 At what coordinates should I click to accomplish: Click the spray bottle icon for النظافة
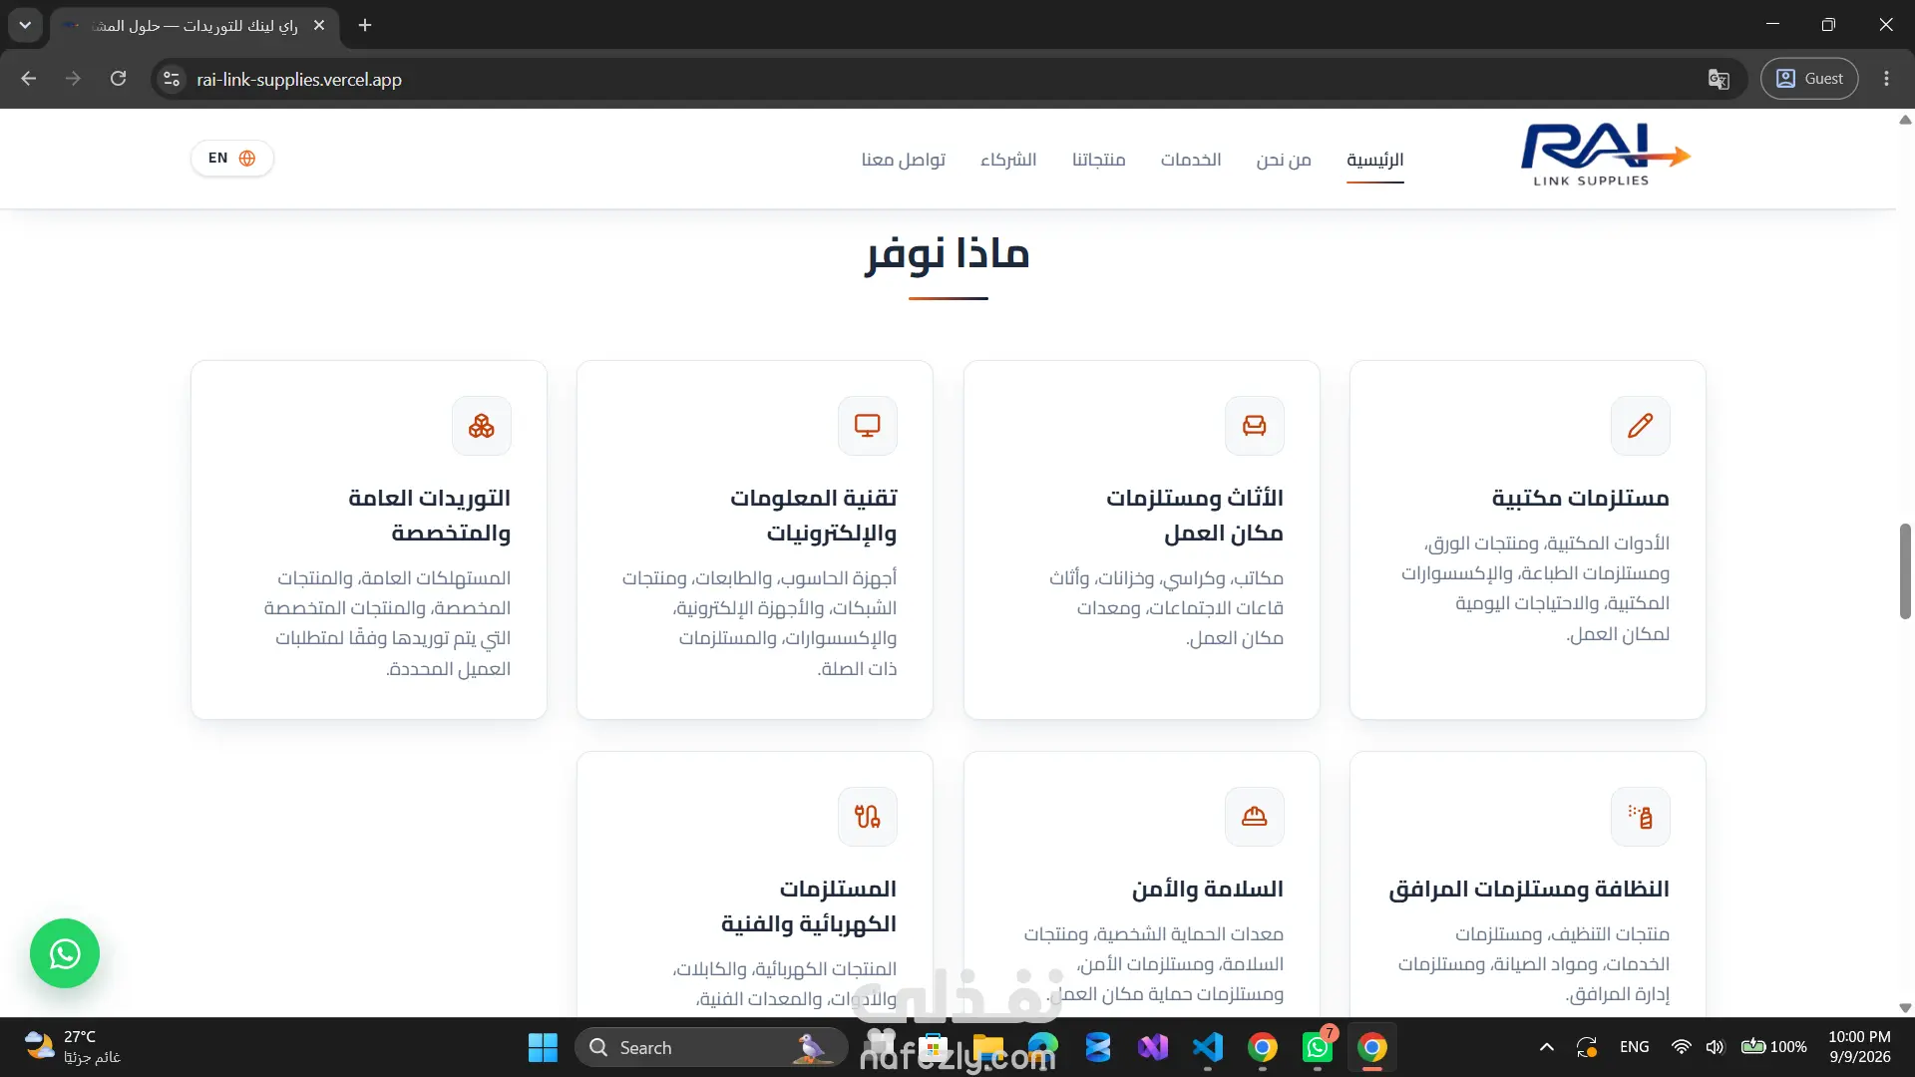tap(1641, 817)
